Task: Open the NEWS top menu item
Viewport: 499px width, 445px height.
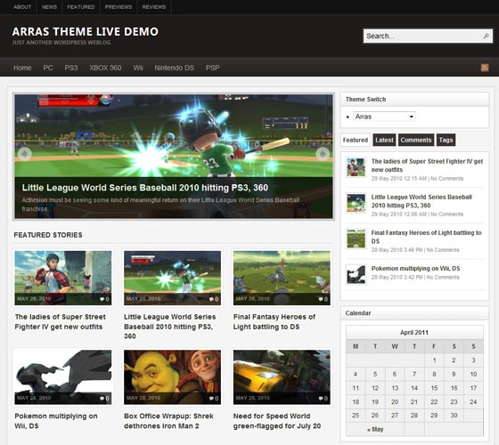Action: point(49,7)
